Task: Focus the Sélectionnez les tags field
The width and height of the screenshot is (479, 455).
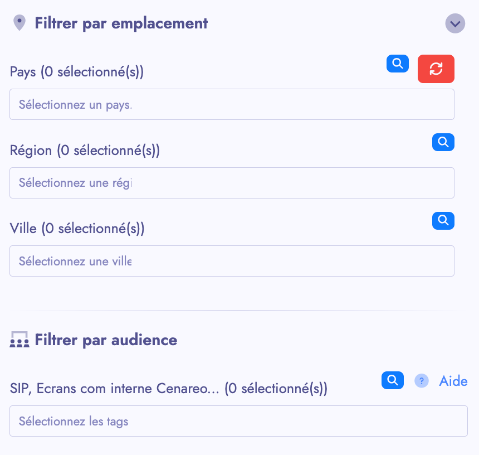Action: [238, 421]
